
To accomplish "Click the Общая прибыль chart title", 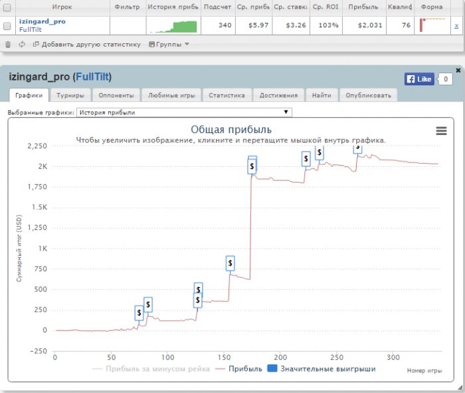I will pyautogui.click(x=231, y=130).
